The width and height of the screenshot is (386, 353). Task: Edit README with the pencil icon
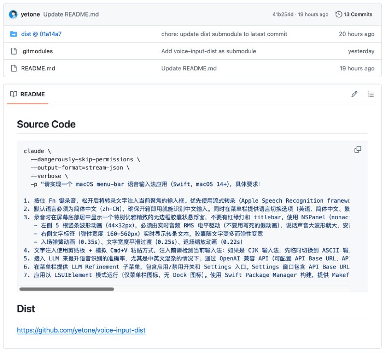[354, 94]
